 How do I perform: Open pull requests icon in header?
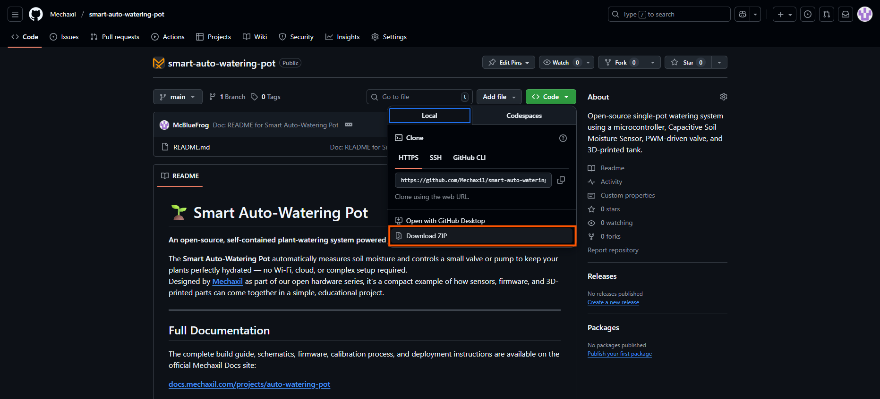click(827, 14)
